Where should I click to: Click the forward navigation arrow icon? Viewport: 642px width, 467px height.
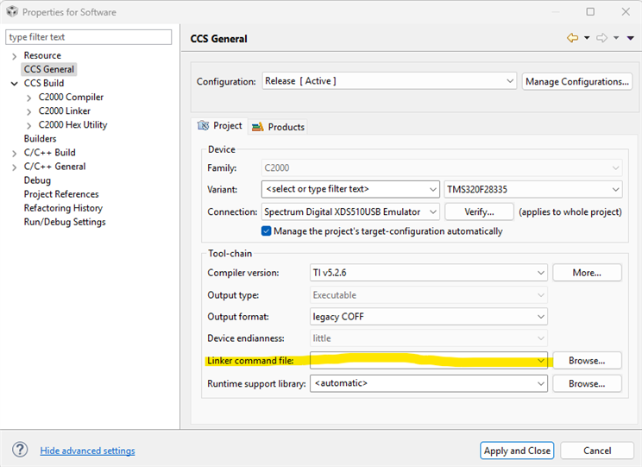click(x=601, y=38)
